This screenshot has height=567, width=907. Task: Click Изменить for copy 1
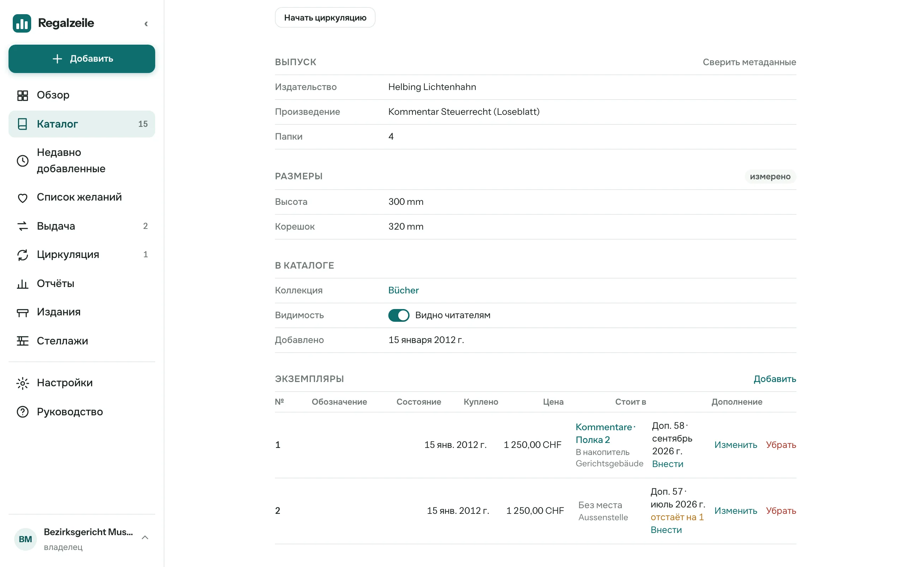pyautogui.click(x=736, y=445)
